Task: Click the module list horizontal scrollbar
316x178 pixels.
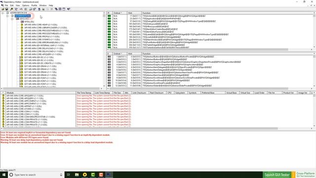Action: pyautogui.click(x=140, y=129)
